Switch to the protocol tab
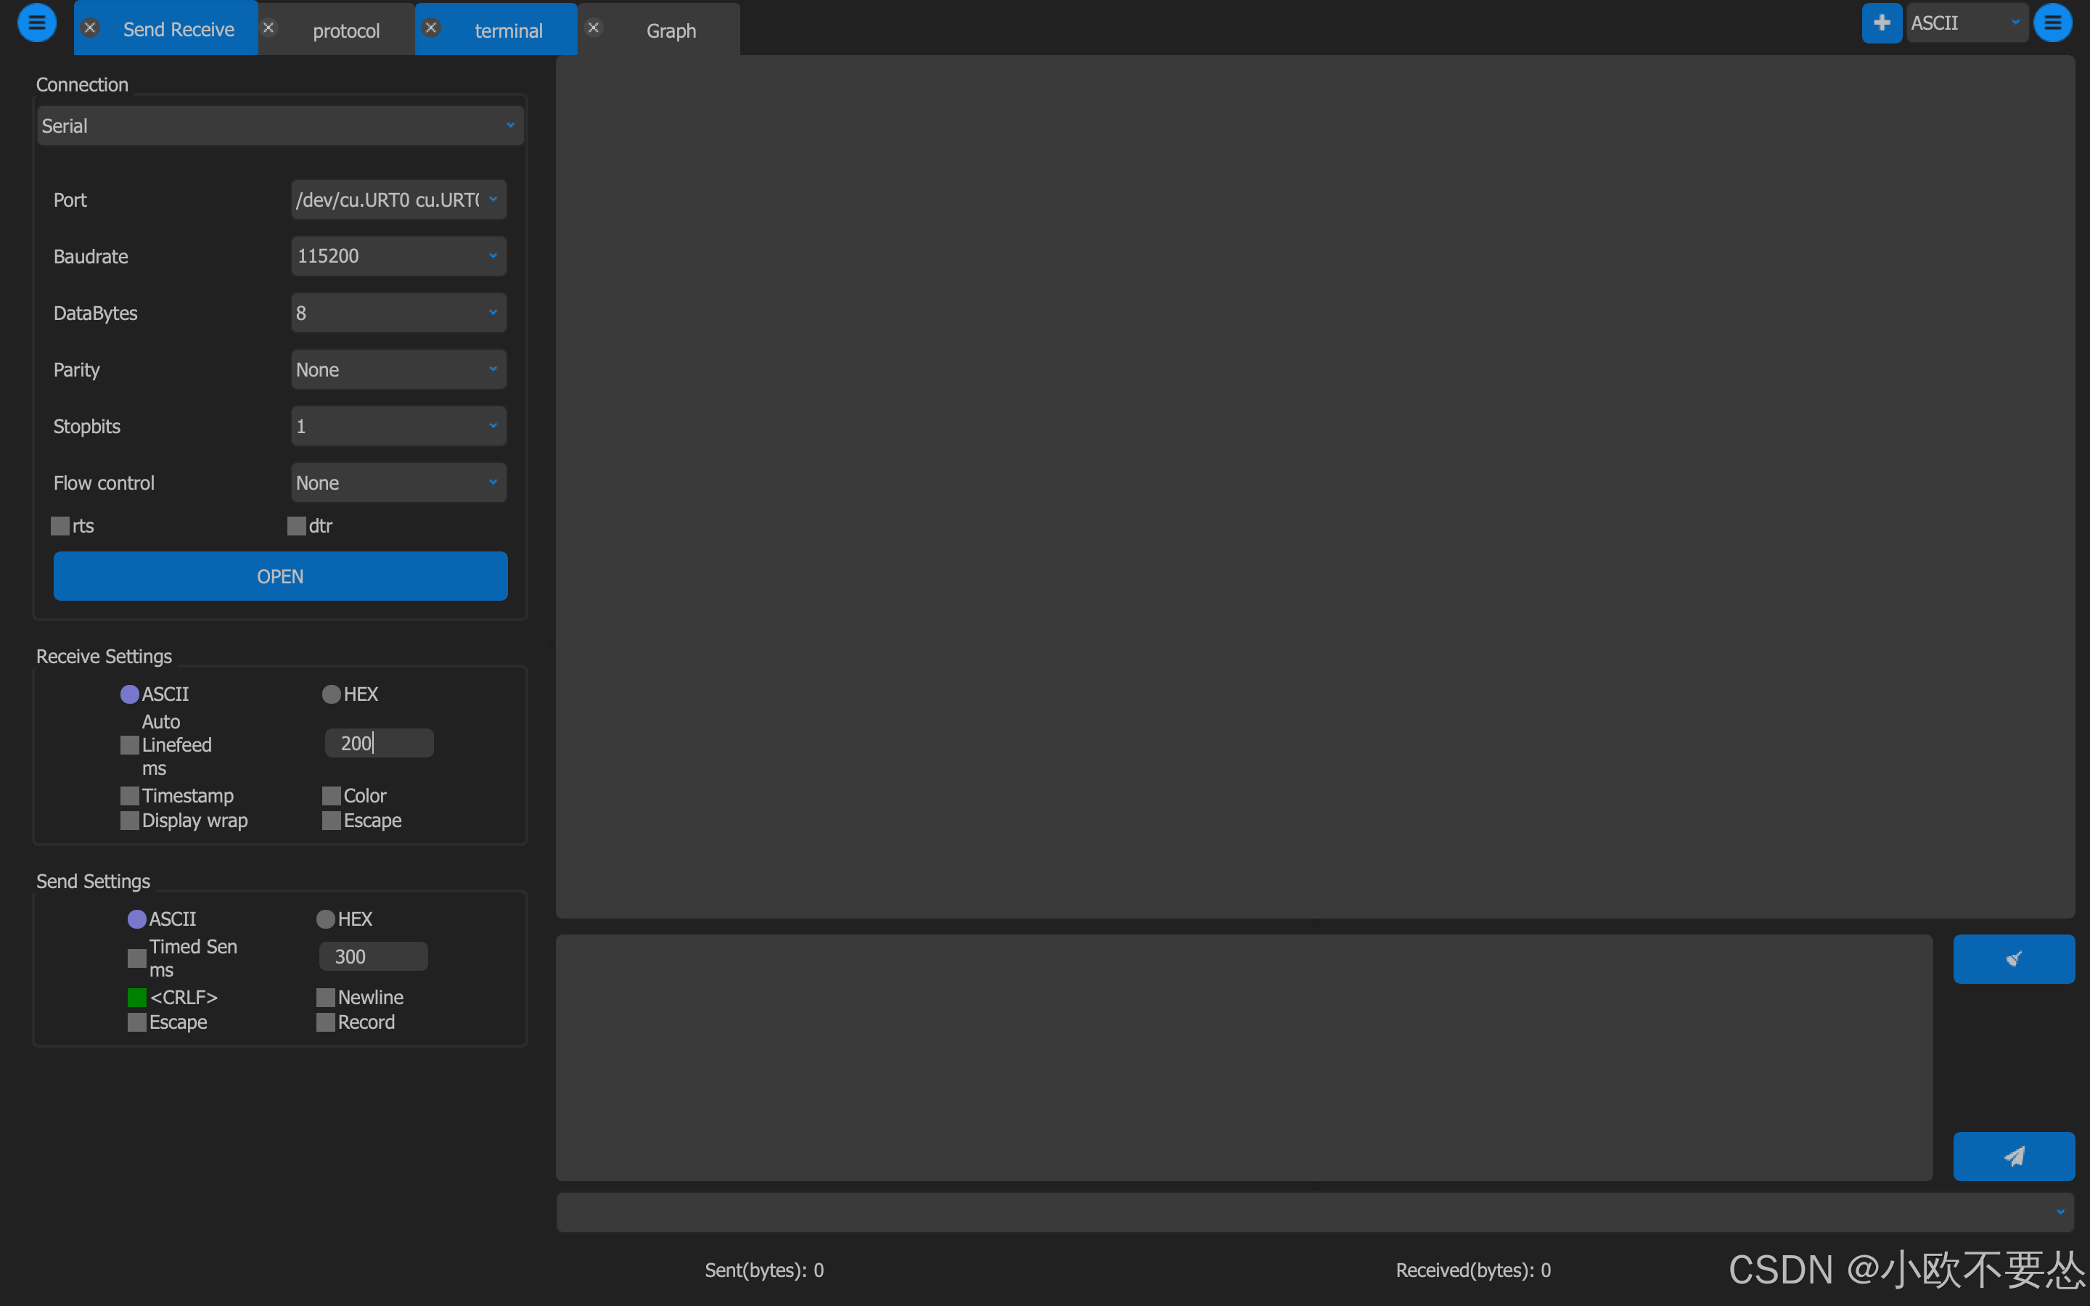The image size is (2090, 1306). coord(345,30)
